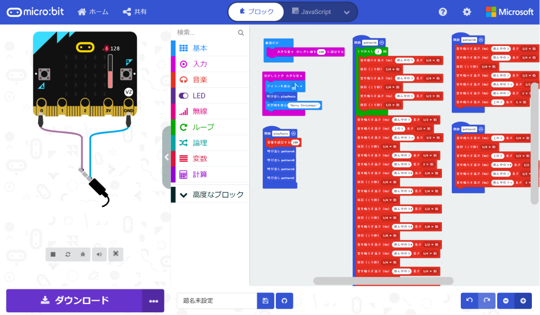Image resolution: width=540 pixels, height=315 pixels.
Task: Enable debug mode via the bug icon
Action: (83, 254)
